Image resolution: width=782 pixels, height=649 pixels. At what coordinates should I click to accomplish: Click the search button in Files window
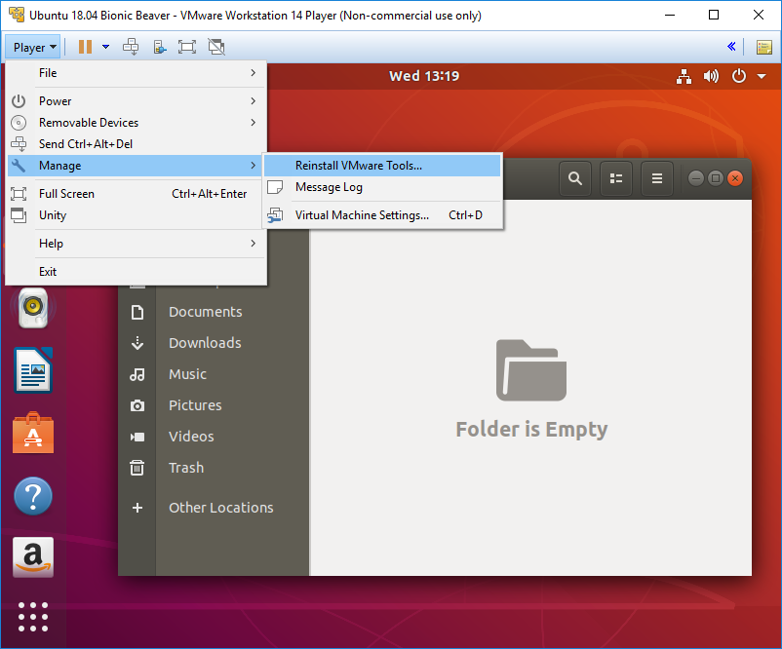(x=575, y=178)
